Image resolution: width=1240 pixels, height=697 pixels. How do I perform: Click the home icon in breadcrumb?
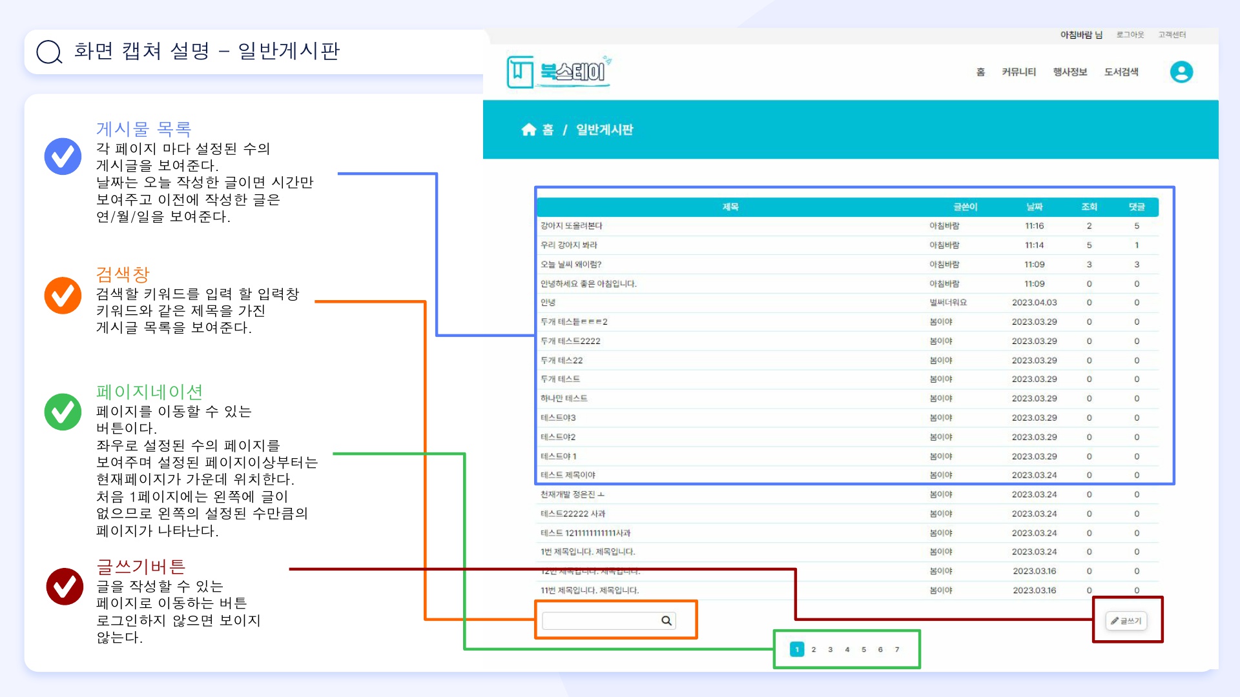tap(529, 130)
